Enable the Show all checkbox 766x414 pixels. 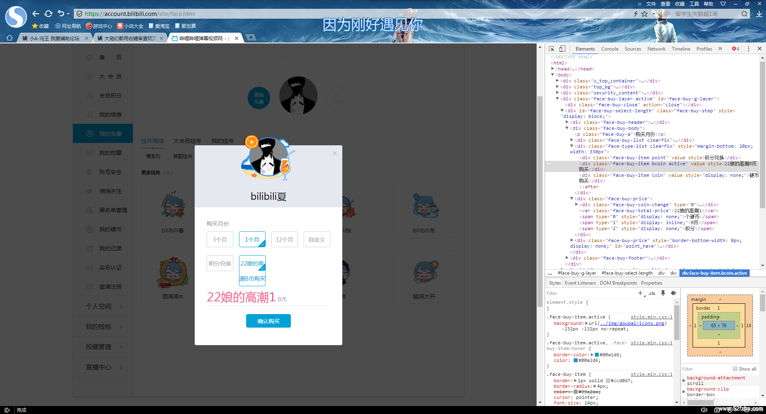coord(735,369)
